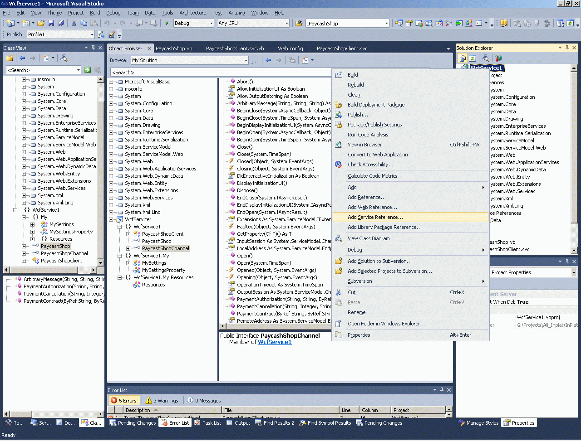
Task: Collapse the WcfService1.My node in Object Browser
Action: (120, 256)
